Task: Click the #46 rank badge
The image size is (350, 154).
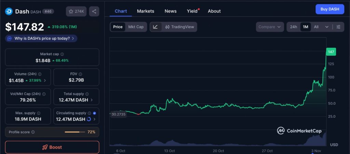Action: (48, 11)
